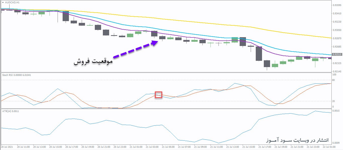This screenshot has width=343, height=150.
Task: Click the ATR scale value 0.0009
Action: click(x=336, y=143)
